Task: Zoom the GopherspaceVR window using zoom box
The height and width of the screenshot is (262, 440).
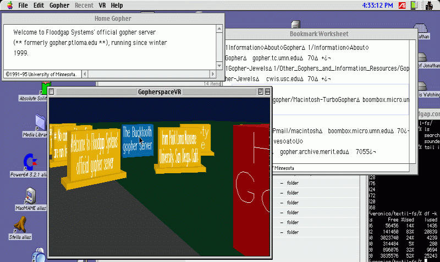Action: pos(260,92)
